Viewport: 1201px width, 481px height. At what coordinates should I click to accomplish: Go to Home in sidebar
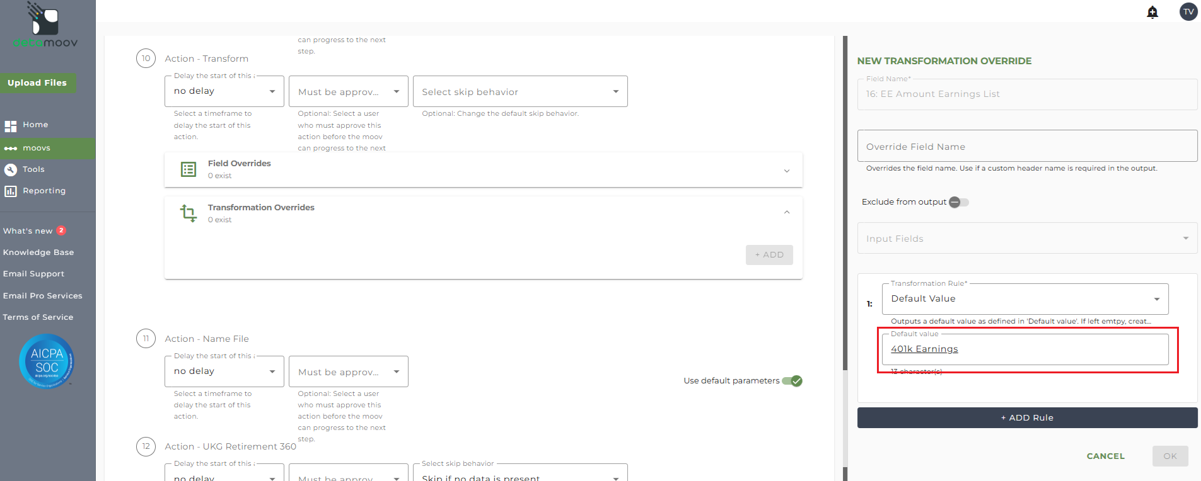[35, 125]
